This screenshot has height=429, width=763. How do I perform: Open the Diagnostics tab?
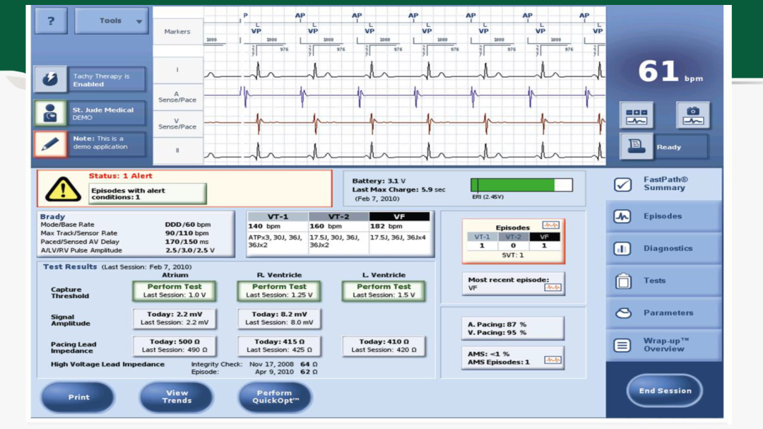point(664,249)
